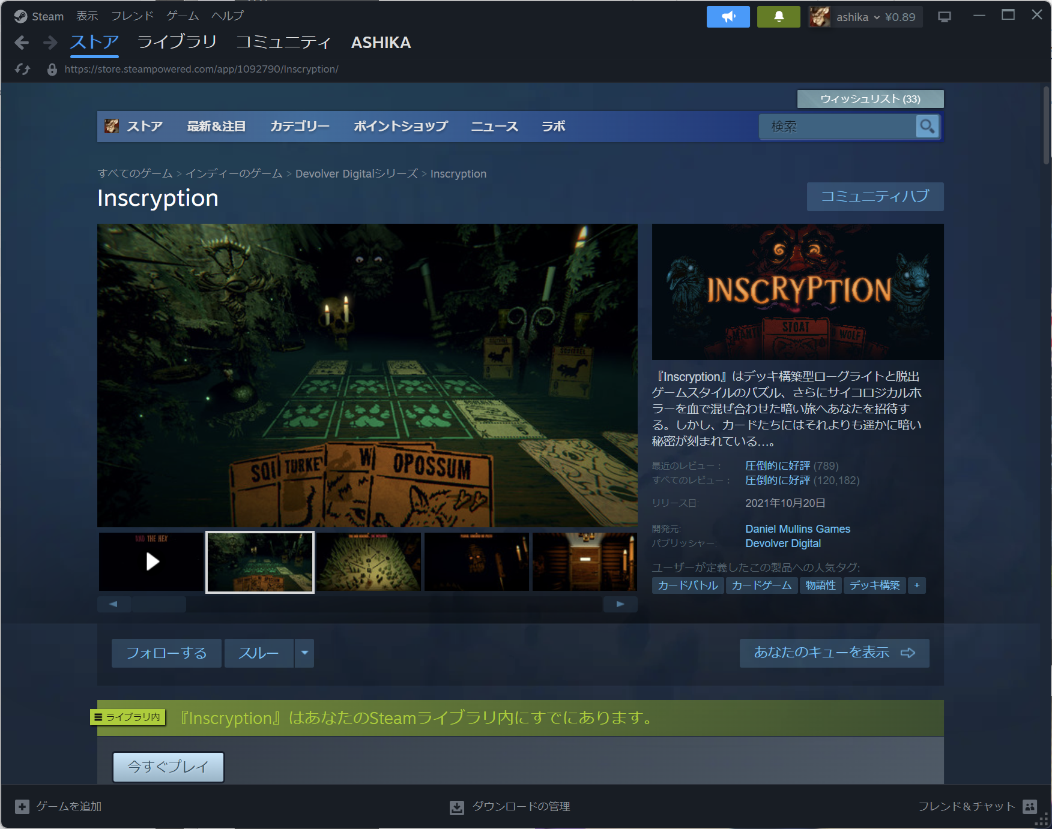The height and width of the screenshot is (829, 1052).
Task: Click 今すぐプレイ button
Action: click(168, 767)
